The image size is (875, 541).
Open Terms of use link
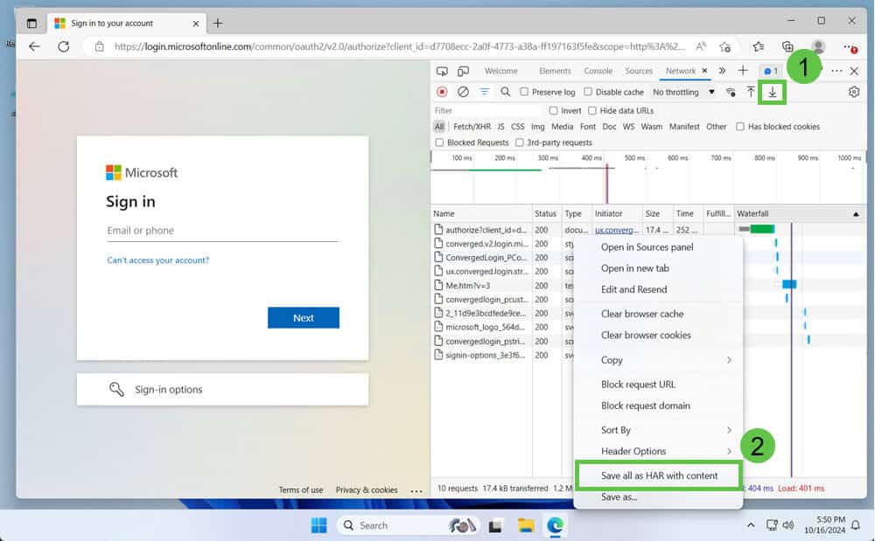301,489
